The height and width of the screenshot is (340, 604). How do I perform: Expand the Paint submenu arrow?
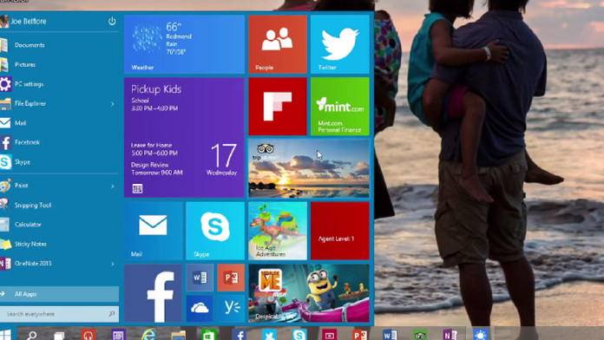coord(113,186)
